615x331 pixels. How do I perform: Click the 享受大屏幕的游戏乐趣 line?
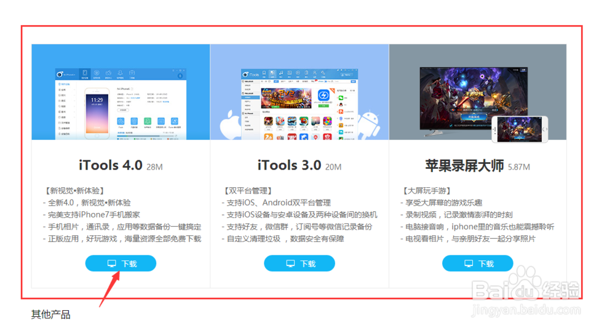[x=441, y=203]
